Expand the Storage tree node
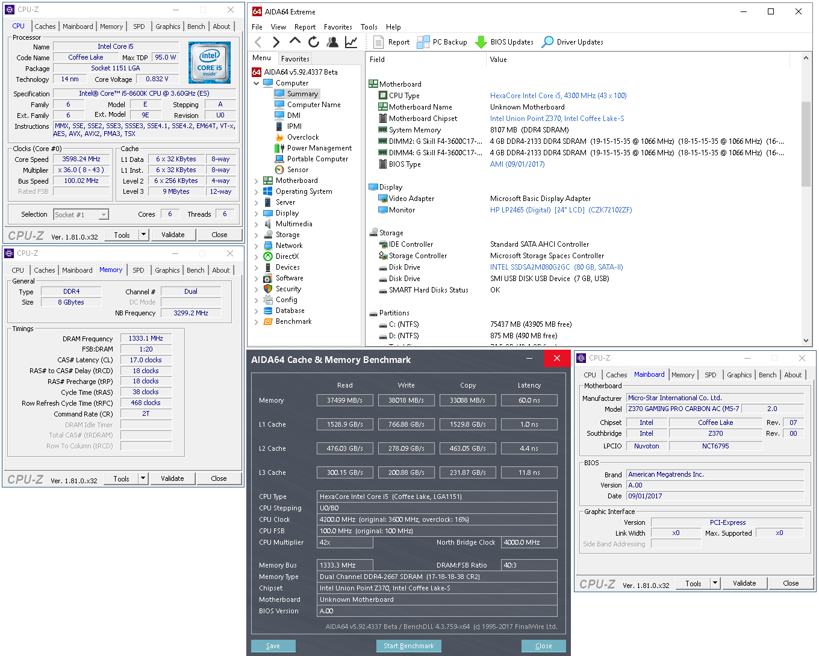The width and height of the screenshot is (819, 656). coord(257,235)
